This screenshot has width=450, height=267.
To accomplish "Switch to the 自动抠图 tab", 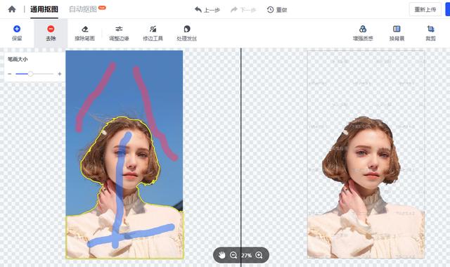I will click(83, 9).
